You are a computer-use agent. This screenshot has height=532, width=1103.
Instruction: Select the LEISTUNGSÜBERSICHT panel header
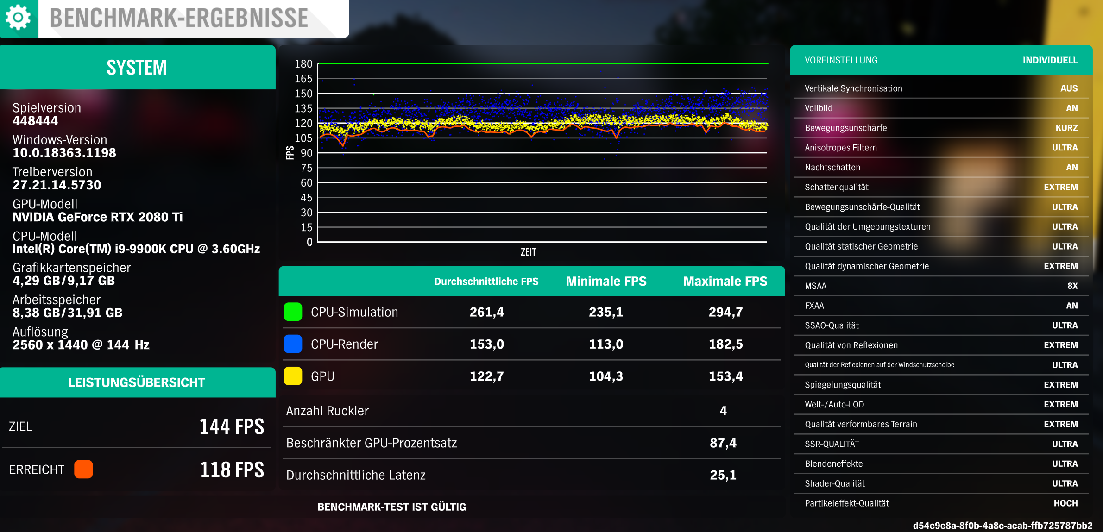tap(137, 382)
